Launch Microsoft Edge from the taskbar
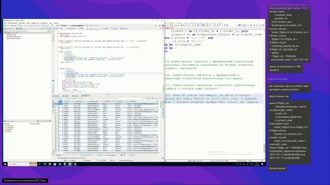 (x=45, y=164)
